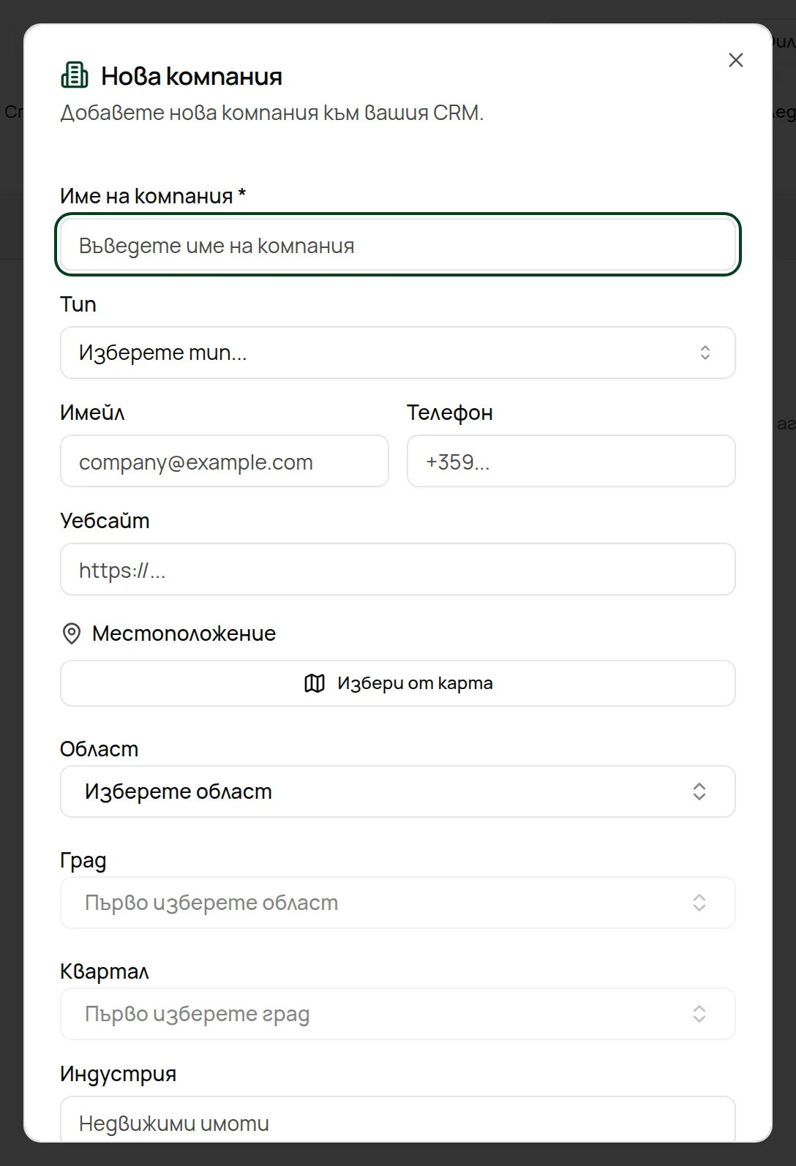Open the Град dropdown
This screenshot has width=796, height=1166.
tap(398, 903)
